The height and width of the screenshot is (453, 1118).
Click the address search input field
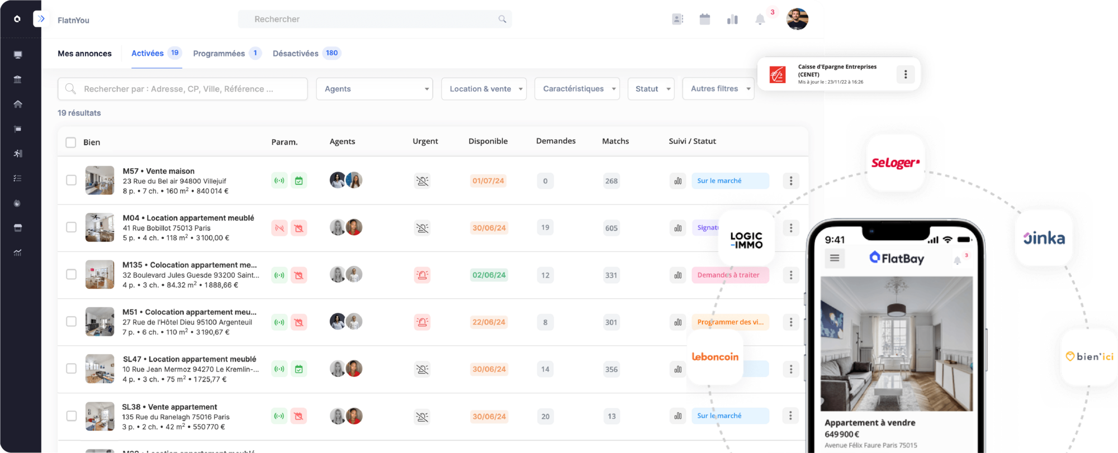coord(183,89)
